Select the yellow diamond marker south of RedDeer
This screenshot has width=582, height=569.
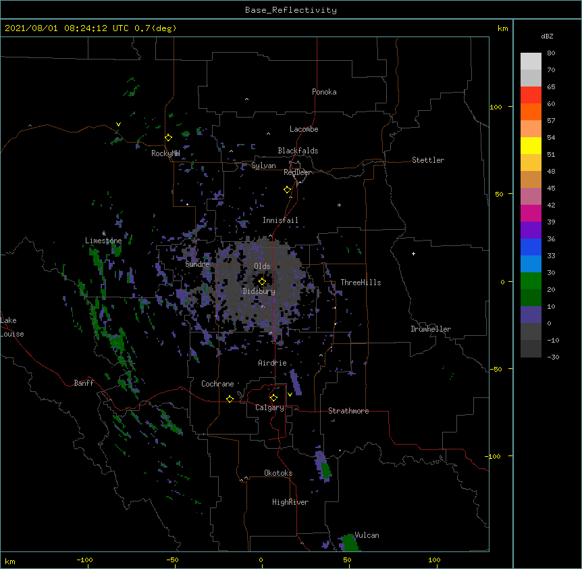tap(287, 190)
